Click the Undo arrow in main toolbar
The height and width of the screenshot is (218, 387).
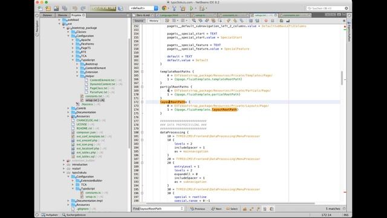75,8
